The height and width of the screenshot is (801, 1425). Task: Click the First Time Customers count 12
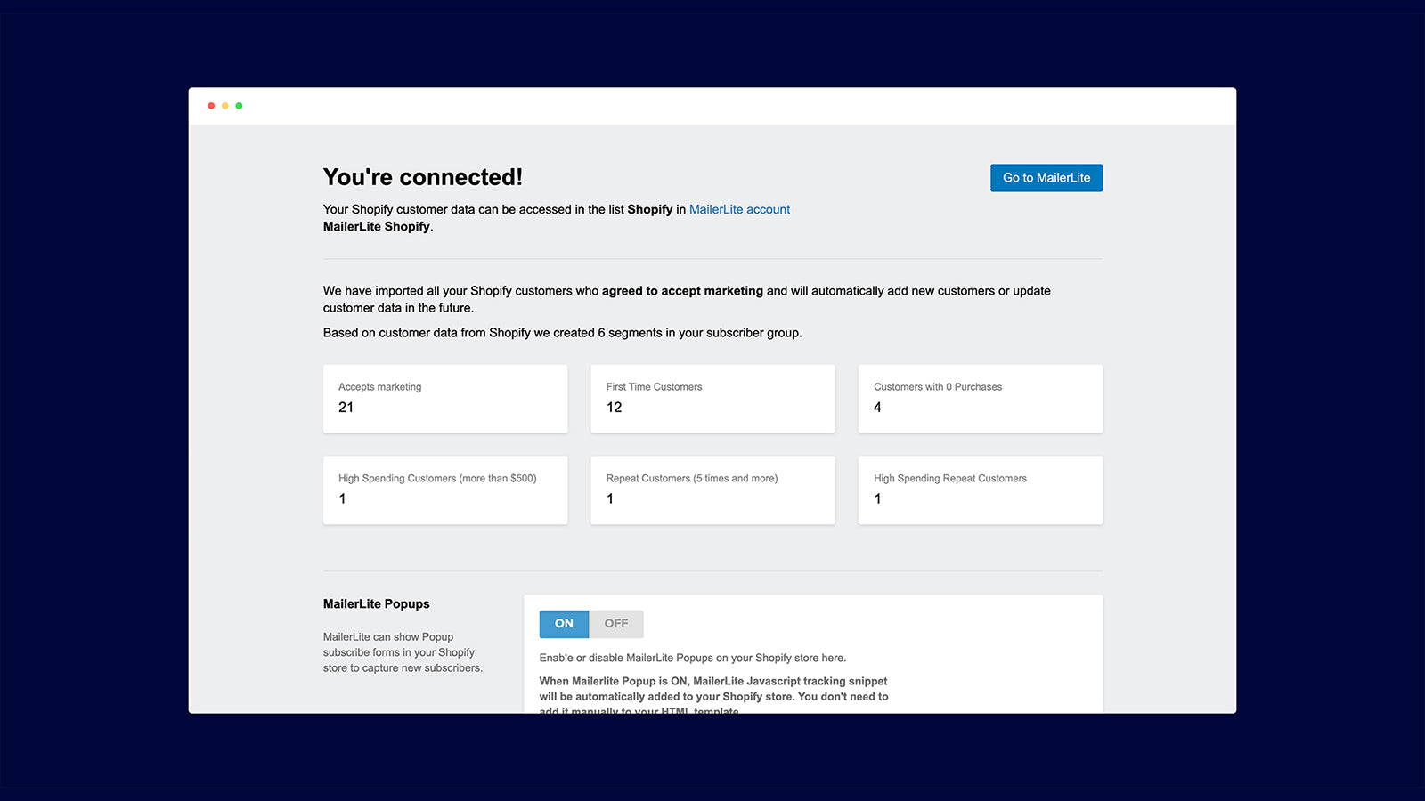tap(614, 408)
